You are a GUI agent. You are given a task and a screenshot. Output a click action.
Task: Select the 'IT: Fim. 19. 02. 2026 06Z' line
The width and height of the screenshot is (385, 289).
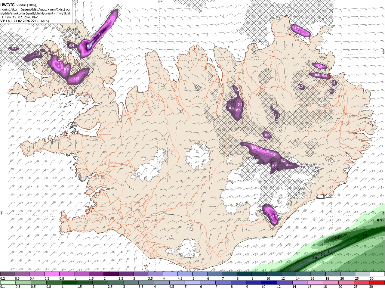click(x=19, y=17)
